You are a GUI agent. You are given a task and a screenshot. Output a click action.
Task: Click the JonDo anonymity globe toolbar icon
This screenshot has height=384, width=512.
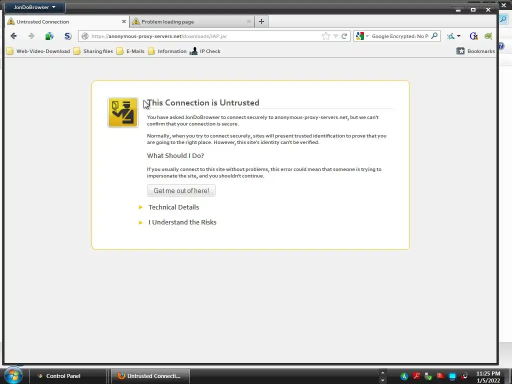(x=49, y=36)
